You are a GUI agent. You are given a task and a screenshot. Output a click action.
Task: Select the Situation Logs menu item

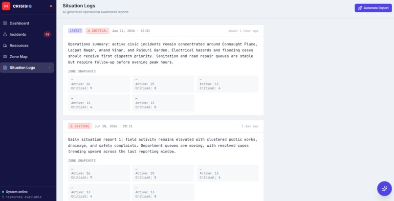tap(27, 67)
